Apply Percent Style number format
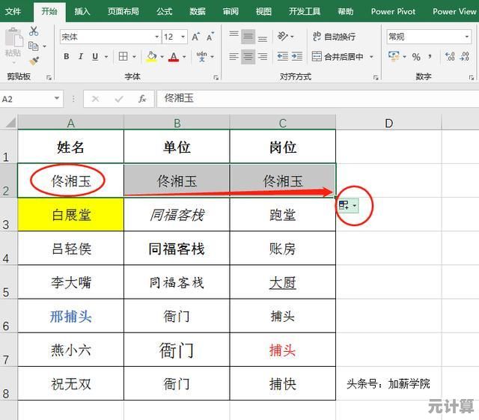 (x=416, y=57)
